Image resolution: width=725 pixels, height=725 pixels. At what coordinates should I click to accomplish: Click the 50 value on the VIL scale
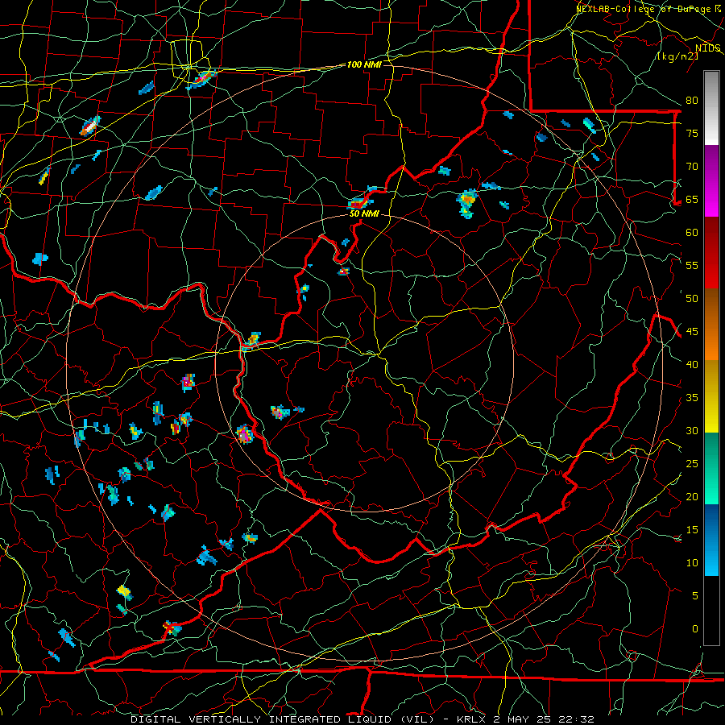(x=692, y=299)
